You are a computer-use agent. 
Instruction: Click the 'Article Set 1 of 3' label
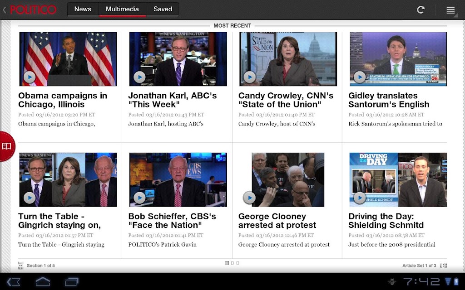click(419, 266)
